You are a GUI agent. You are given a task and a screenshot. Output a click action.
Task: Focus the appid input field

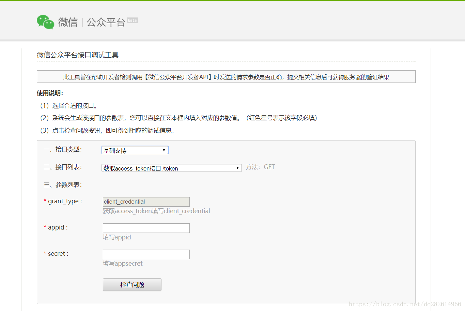tap(146, 228)
